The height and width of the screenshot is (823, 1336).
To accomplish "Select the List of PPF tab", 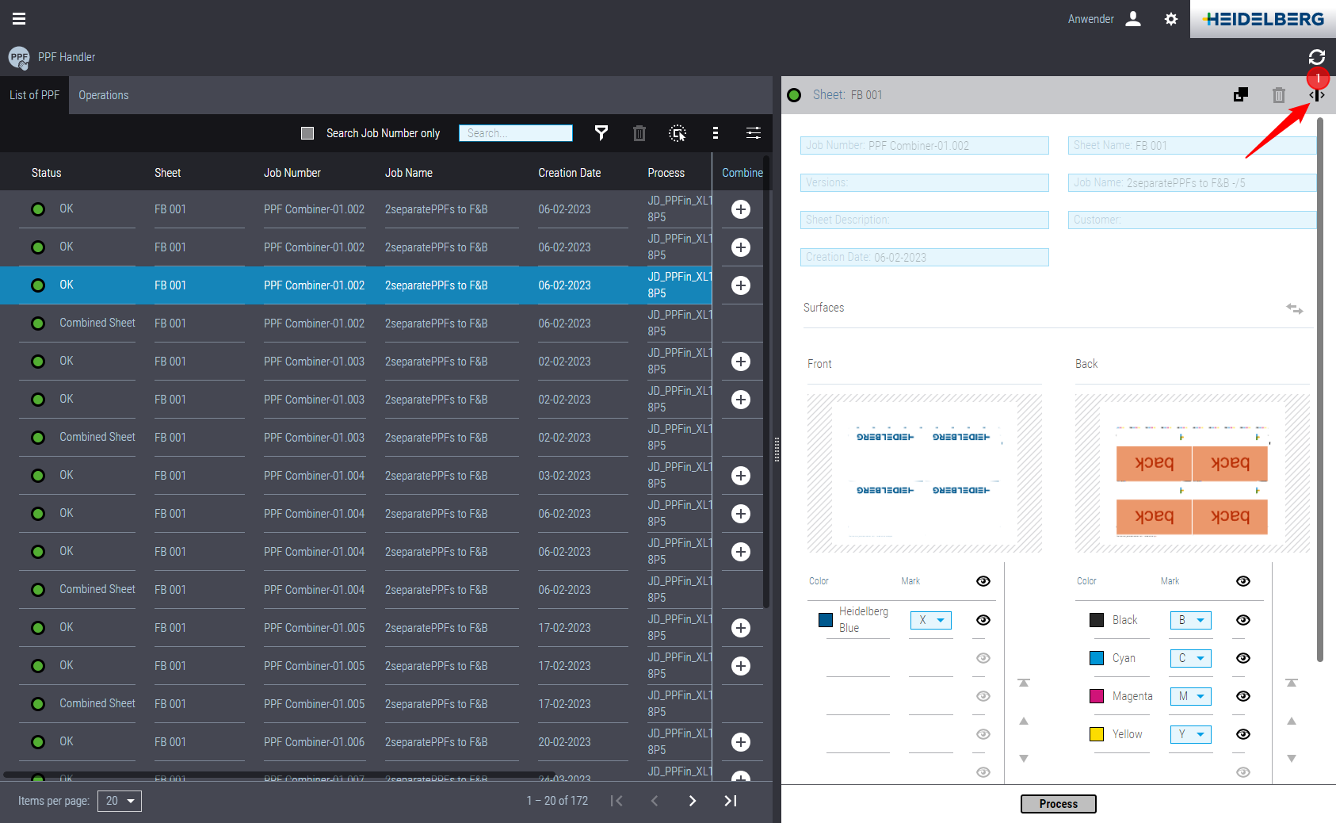I will pos(34,95).
